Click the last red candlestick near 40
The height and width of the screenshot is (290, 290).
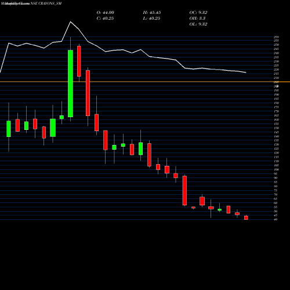[x=246, y=217]
